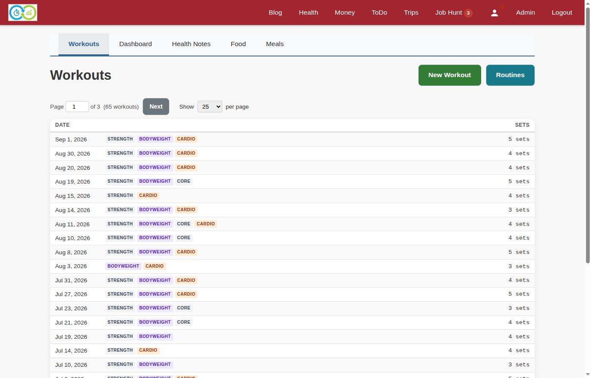This screenshot has width=591, height=378.
Task: Click the 3 sets value for Aug 14
Action: pos(519,210)
